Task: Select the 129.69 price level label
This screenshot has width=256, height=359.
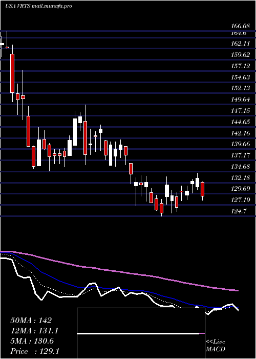Action: click(240, 189)
